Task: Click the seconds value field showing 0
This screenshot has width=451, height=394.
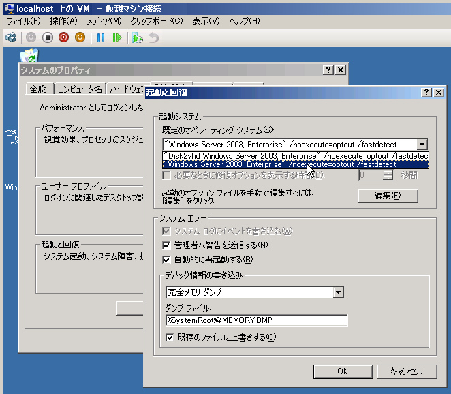Action: pyautogui.click(x=371, y=175)
